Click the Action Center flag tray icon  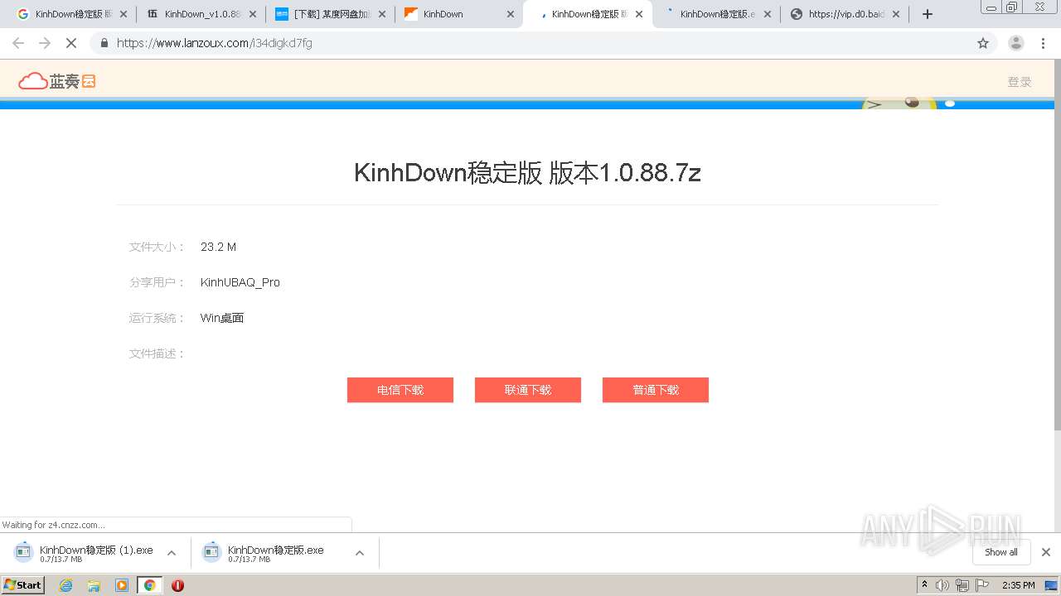[x=982, y=585]
